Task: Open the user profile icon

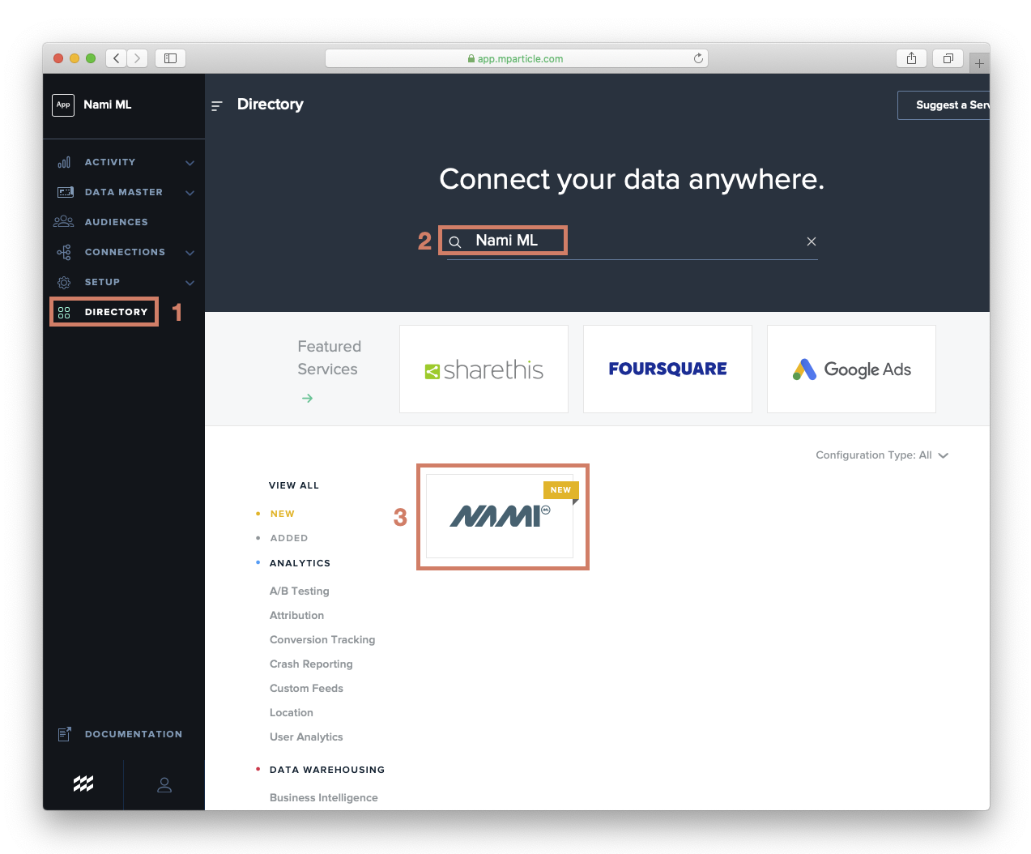Action: pos(164,784)
